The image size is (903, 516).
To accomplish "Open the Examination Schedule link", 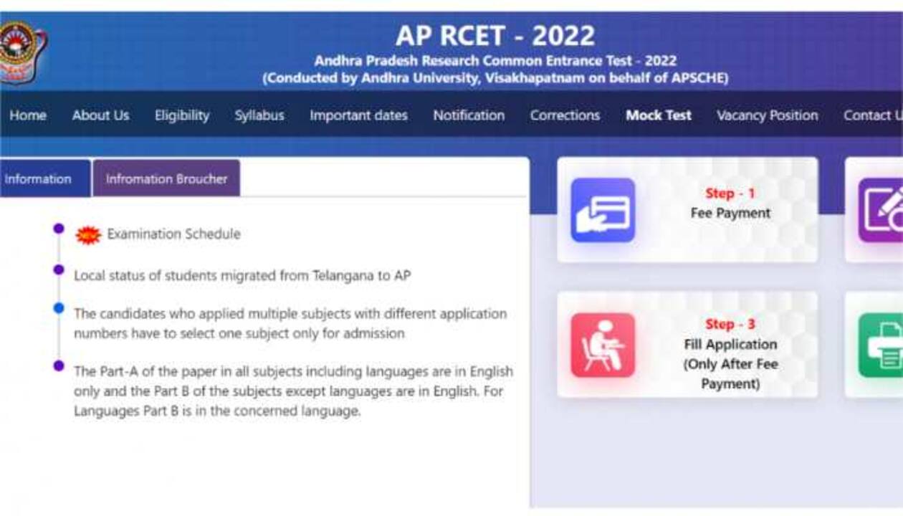I will point(174,234).
